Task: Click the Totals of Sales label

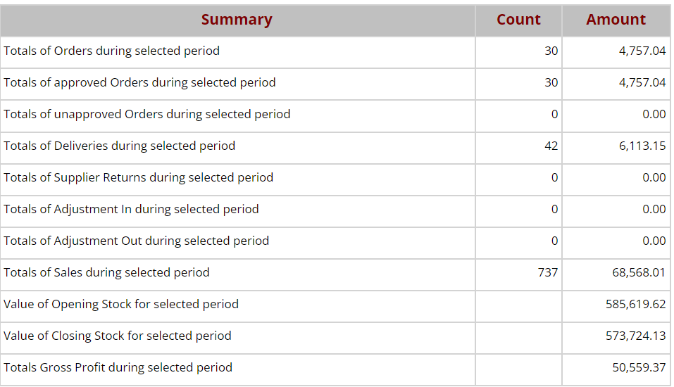Action: 106,272
